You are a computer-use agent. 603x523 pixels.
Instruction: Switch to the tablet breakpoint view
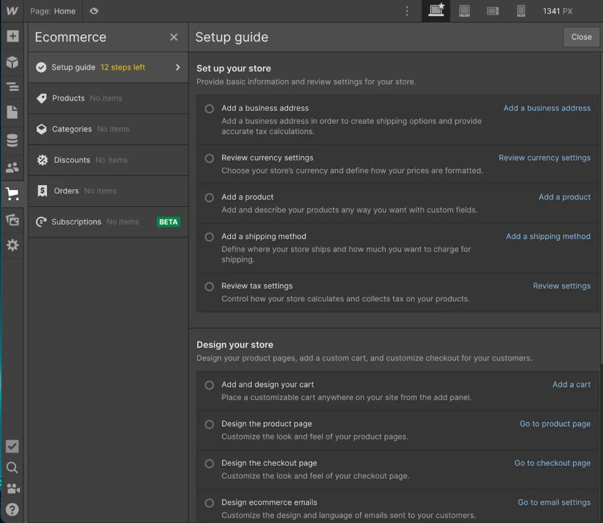(464, 11)
